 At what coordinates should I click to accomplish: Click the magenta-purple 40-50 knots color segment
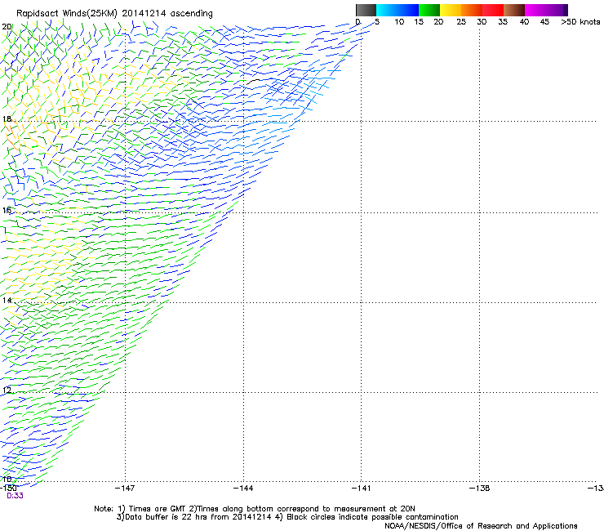(x=546, y=10)
